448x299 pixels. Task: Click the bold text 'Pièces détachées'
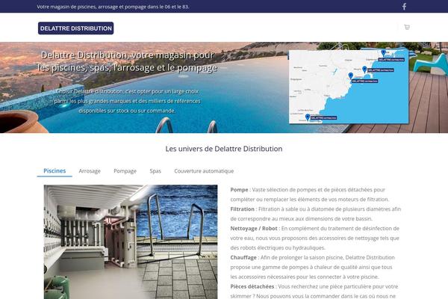click(252, 286)
